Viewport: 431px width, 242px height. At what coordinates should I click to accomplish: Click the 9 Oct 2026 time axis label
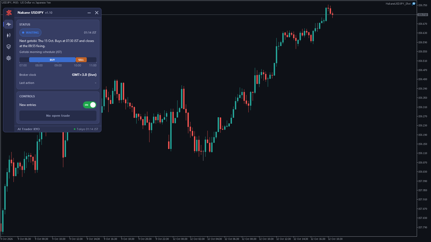(7, 239)
